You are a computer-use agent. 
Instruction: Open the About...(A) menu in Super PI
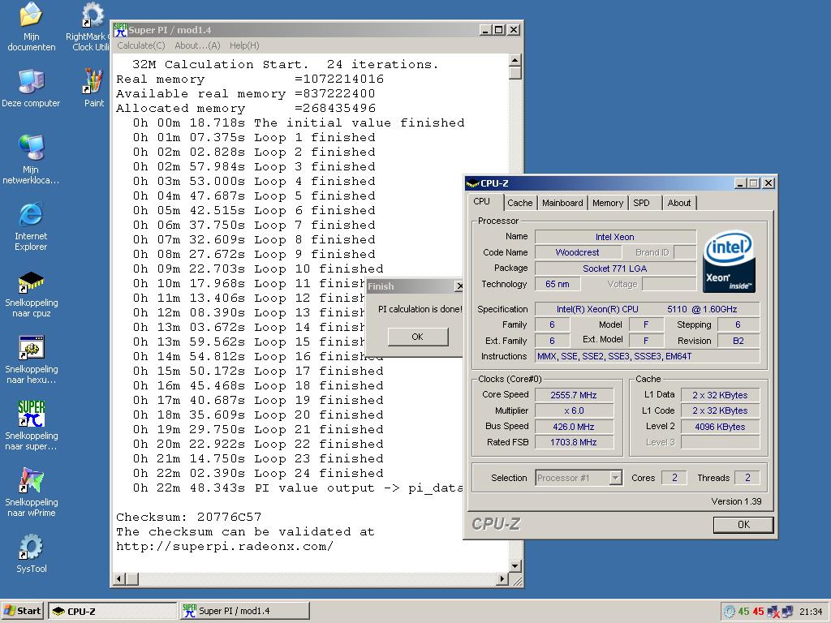[x=197, y=45]
